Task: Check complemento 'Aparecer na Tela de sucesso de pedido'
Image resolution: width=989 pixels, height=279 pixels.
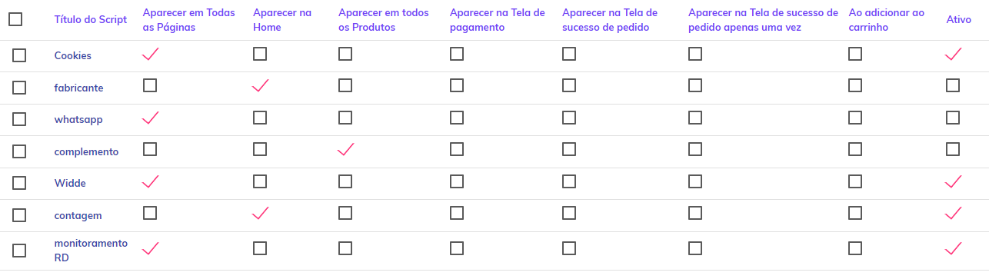Action: (569, 149)
